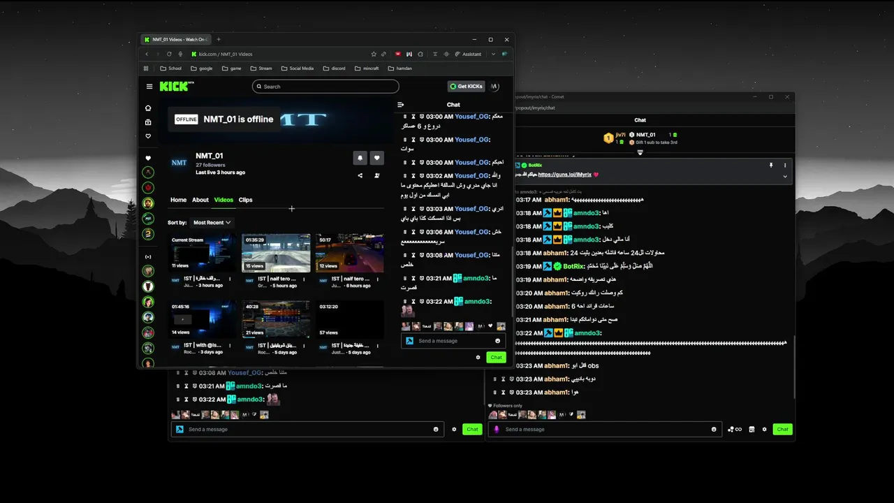Click Send a message field in popout chat
894x503 pixels.
pyautogui.click(x=606, y=429)
